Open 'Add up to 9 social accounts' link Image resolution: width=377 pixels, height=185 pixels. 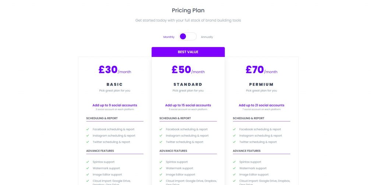point(115,105)
